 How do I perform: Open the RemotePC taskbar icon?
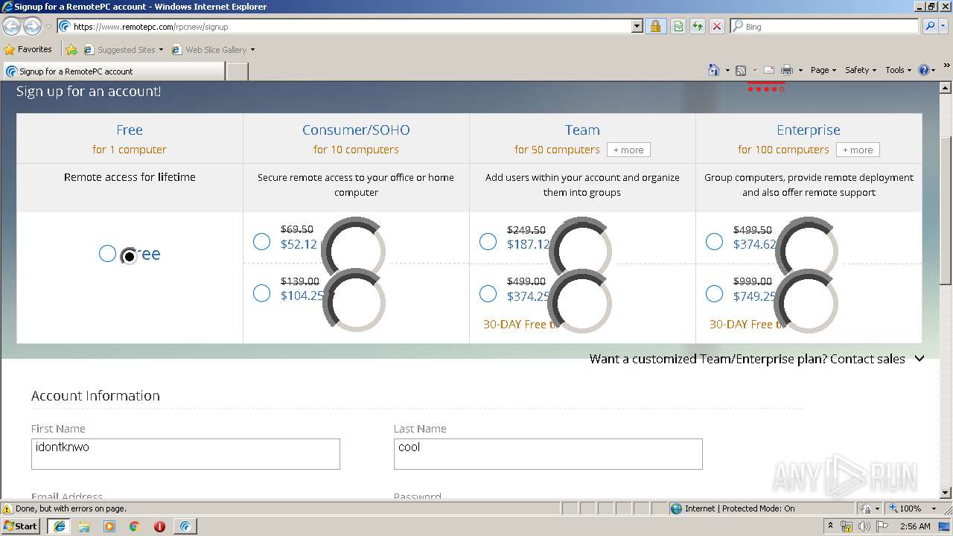point(185,526)
